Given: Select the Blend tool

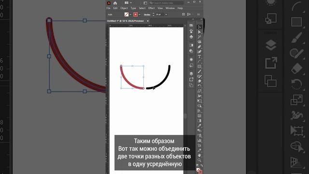Looking at the screenshot, I should pos(199,130).
